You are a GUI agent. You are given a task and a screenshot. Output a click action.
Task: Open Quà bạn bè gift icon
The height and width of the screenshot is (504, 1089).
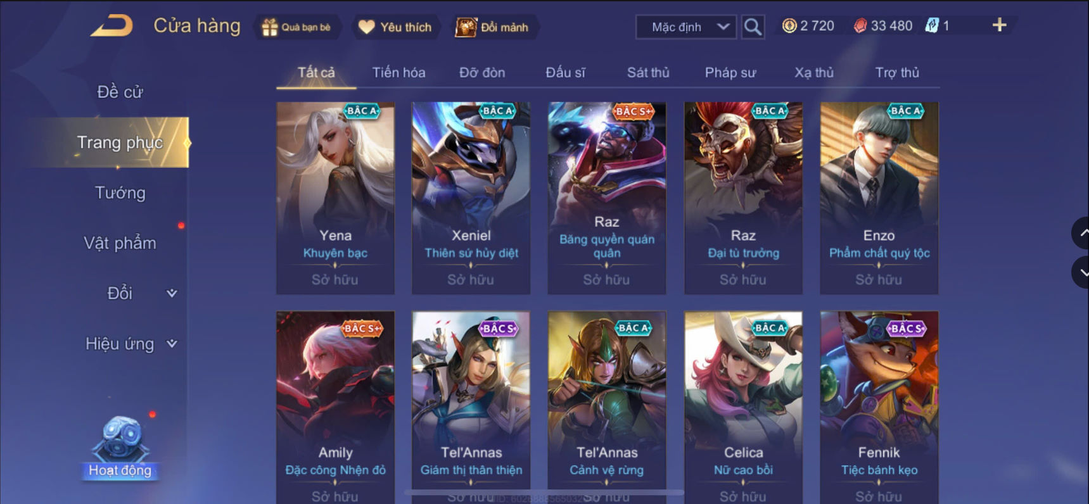(270, 27)
